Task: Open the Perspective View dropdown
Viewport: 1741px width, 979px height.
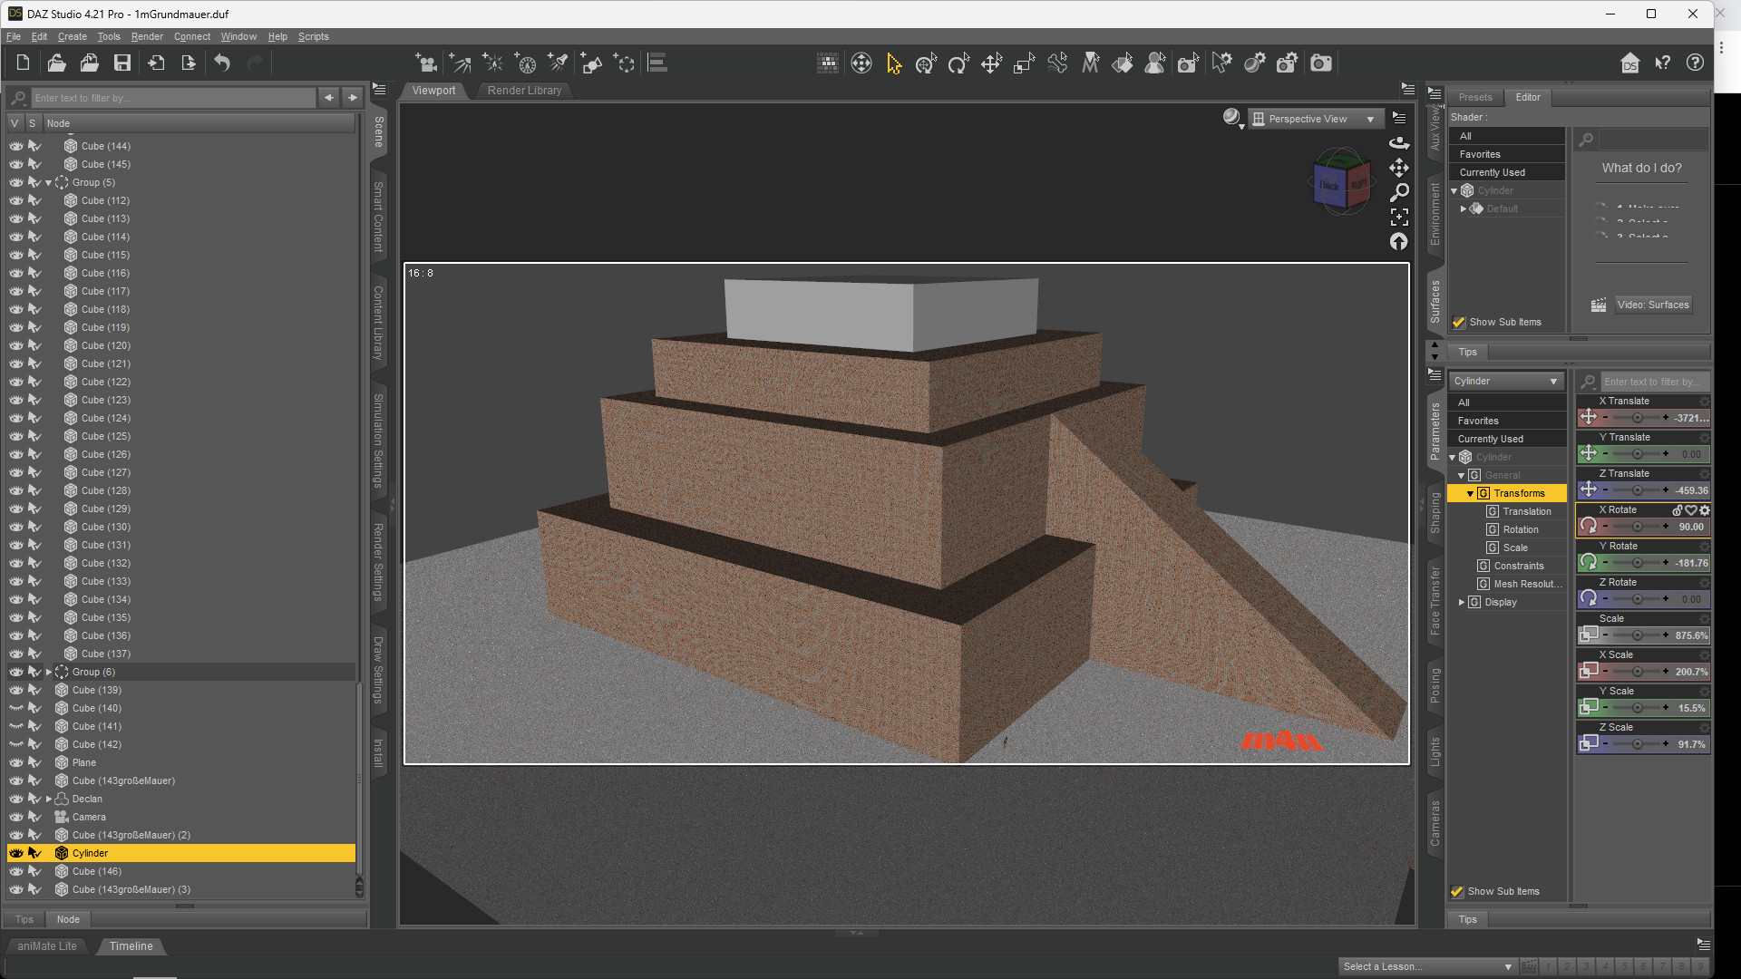Action: click(1315, 119)
